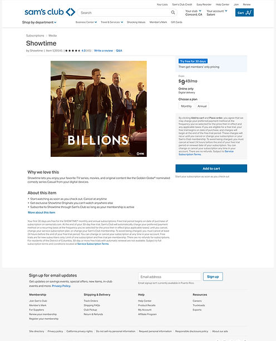Expand Shop by department menu
Viewport: 276px width, 341px height.
tap(39, 22)
